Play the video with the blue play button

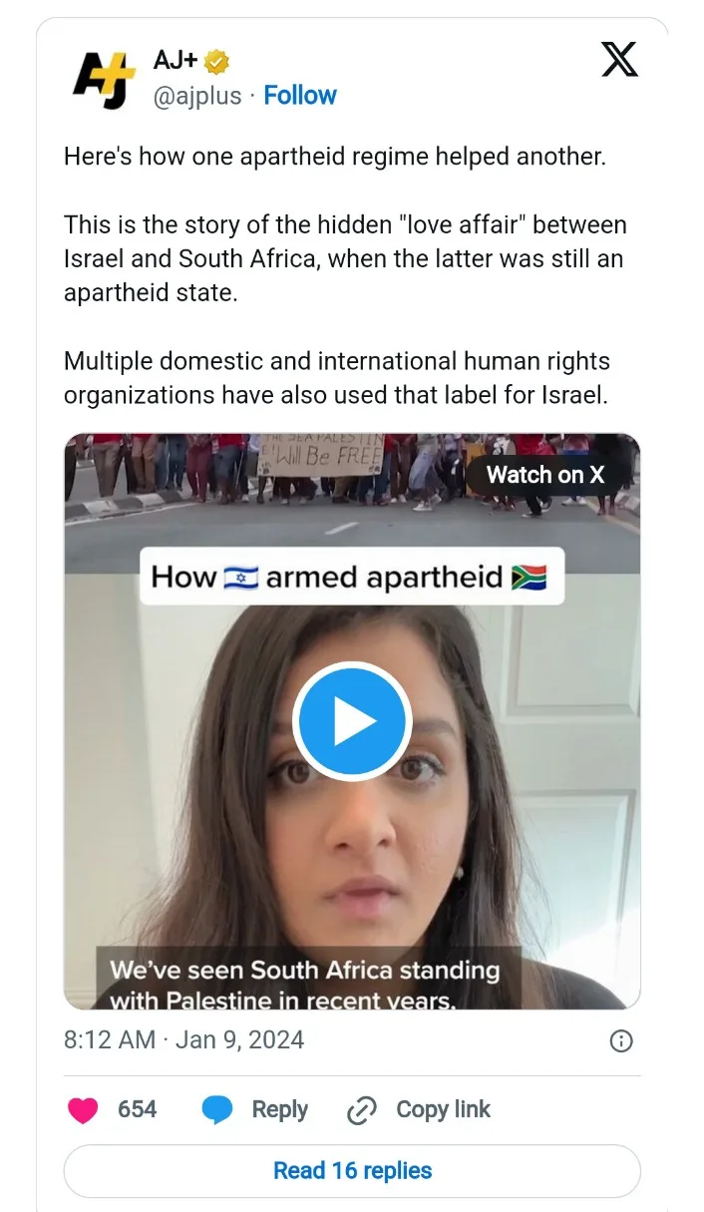352,720
